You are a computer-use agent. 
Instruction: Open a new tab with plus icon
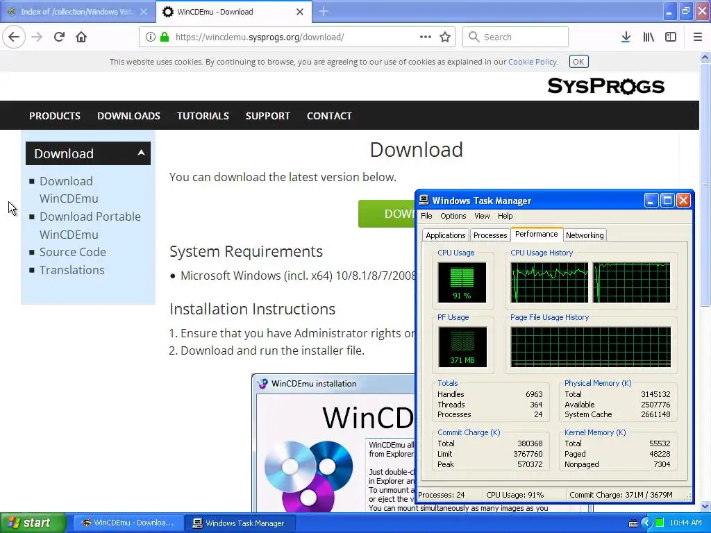coord(324,12)
